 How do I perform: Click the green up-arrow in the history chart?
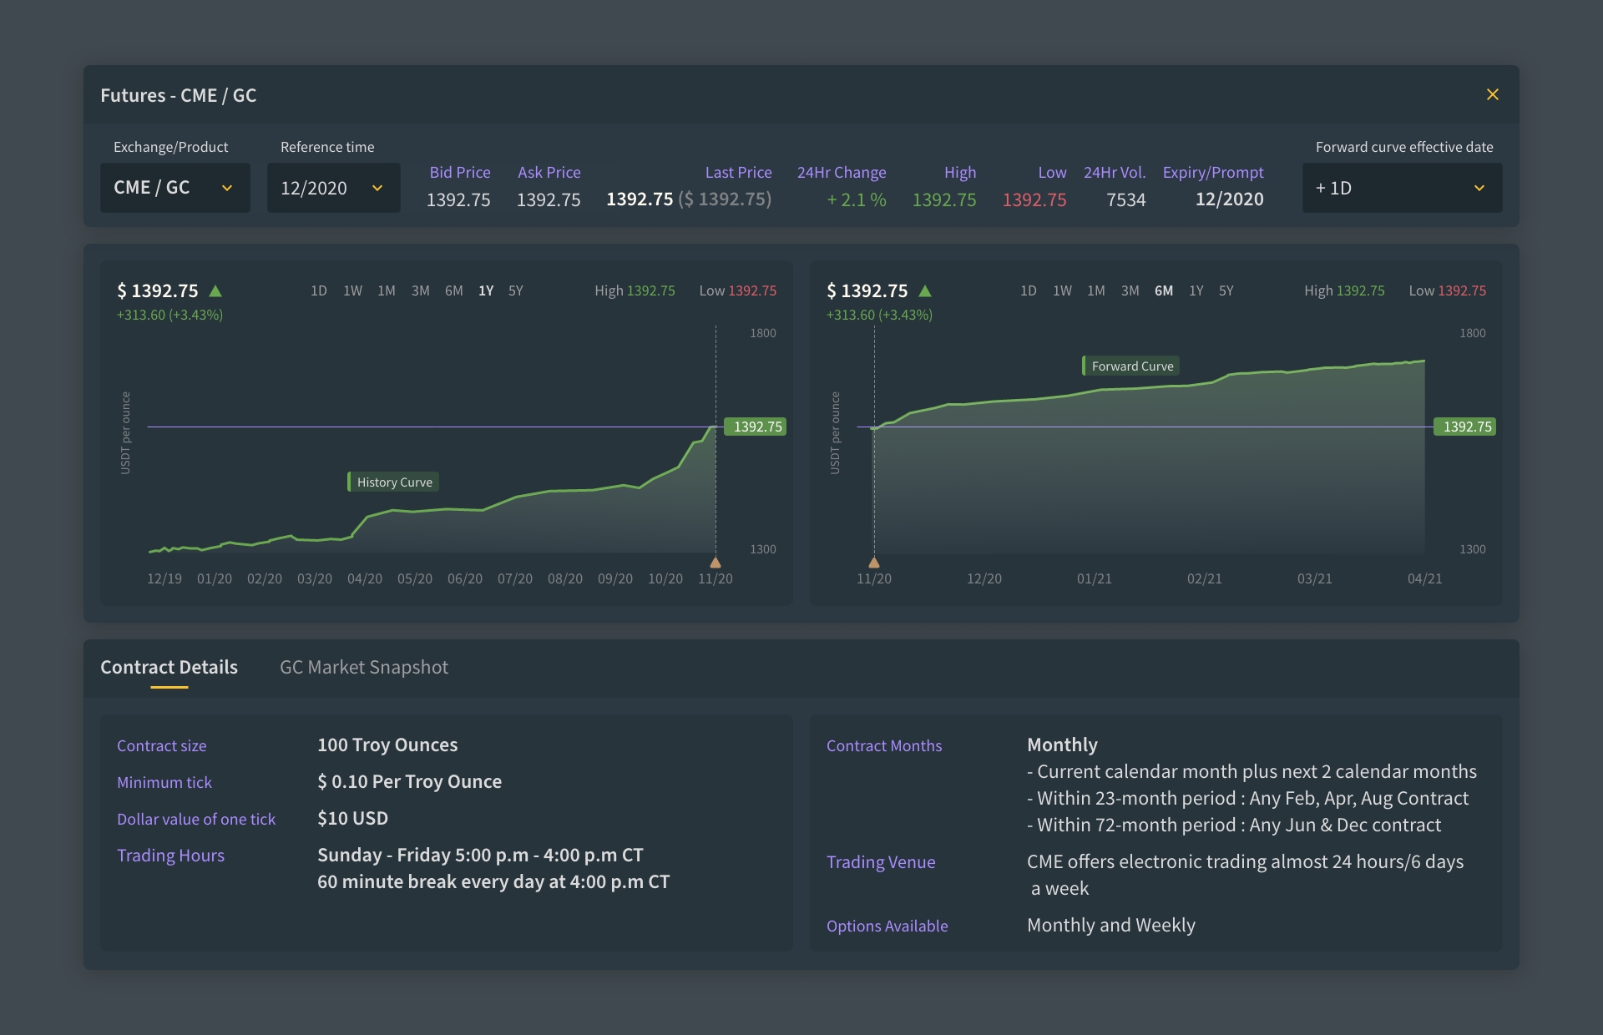pos(215,291)
